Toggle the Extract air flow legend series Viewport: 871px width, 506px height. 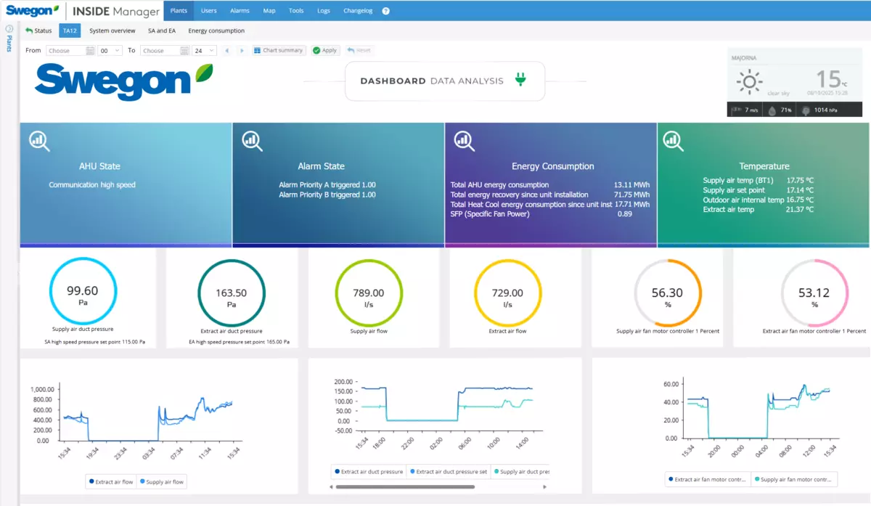tap(111, 481)
